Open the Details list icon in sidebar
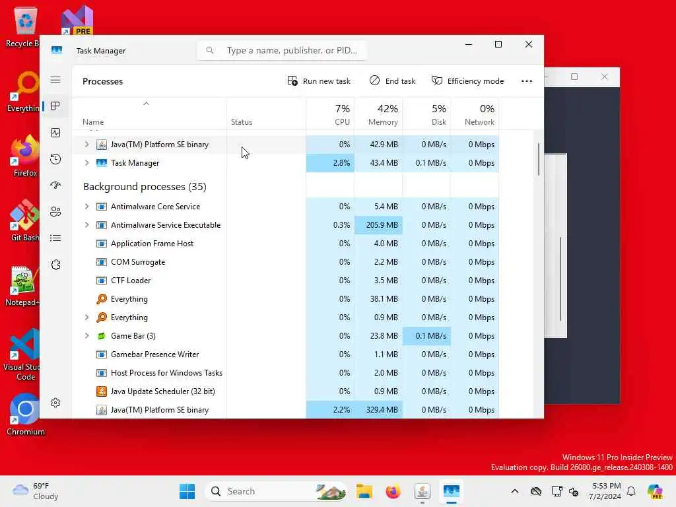 coord(55,238)
